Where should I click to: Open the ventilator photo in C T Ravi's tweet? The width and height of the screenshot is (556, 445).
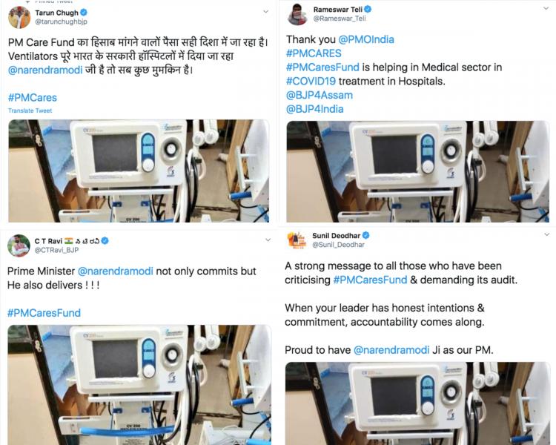point(139,385)
